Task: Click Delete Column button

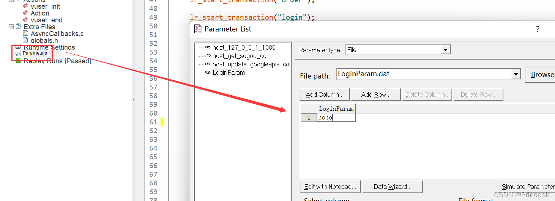Action: click(427, 95)
